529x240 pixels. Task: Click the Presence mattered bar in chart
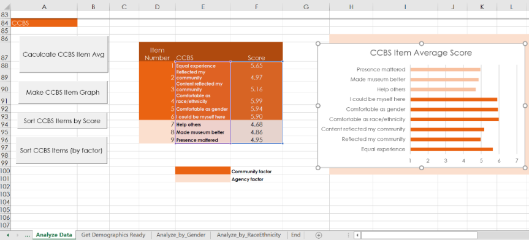pos(445,69)
